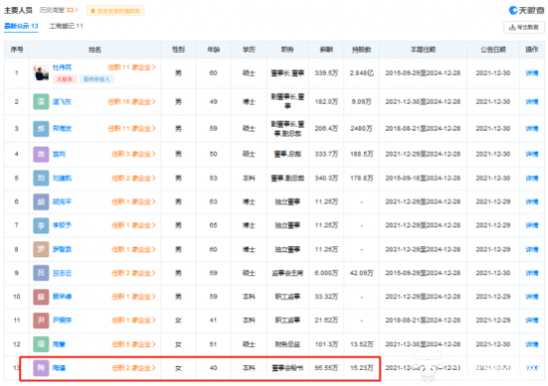Select salary cell 339.5万
Screen dimensions: 548x386
[x=326, y=73]
